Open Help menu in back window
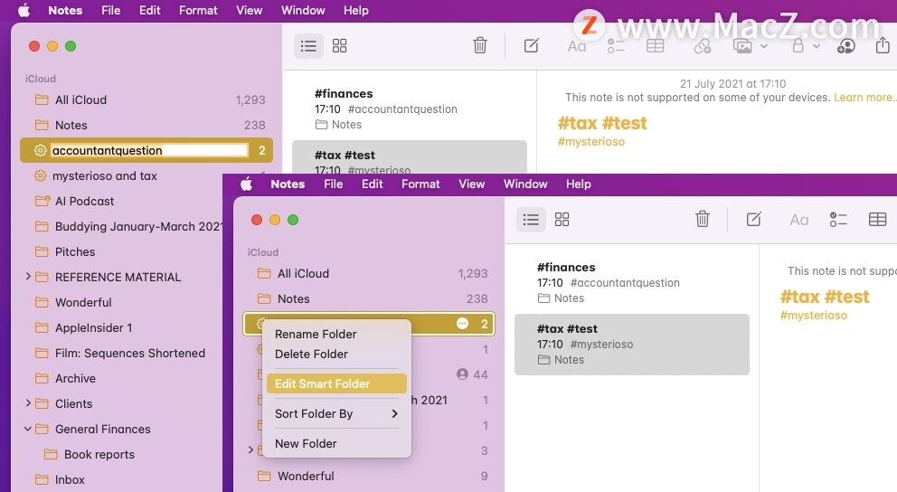Viewport: 897px width, 492px height. pyautogui.click(x=356, y=10)
